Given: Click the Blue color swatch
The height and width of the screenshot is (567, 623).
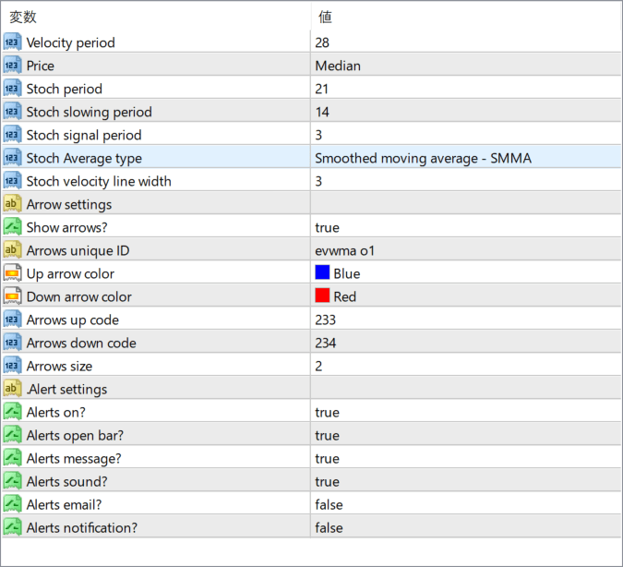Looking at the screenshot, I should pos(322,273).
